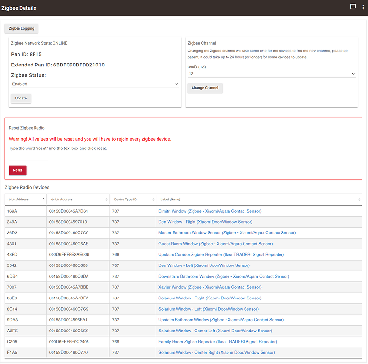Open Solarium Window - Center Left link
This screenshot has width=368, height=364.
pos(215,331)
